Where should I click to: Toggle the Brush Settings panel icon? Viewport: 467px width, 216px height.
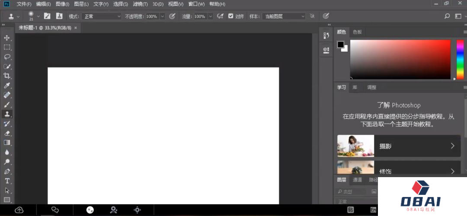point(48,16)
